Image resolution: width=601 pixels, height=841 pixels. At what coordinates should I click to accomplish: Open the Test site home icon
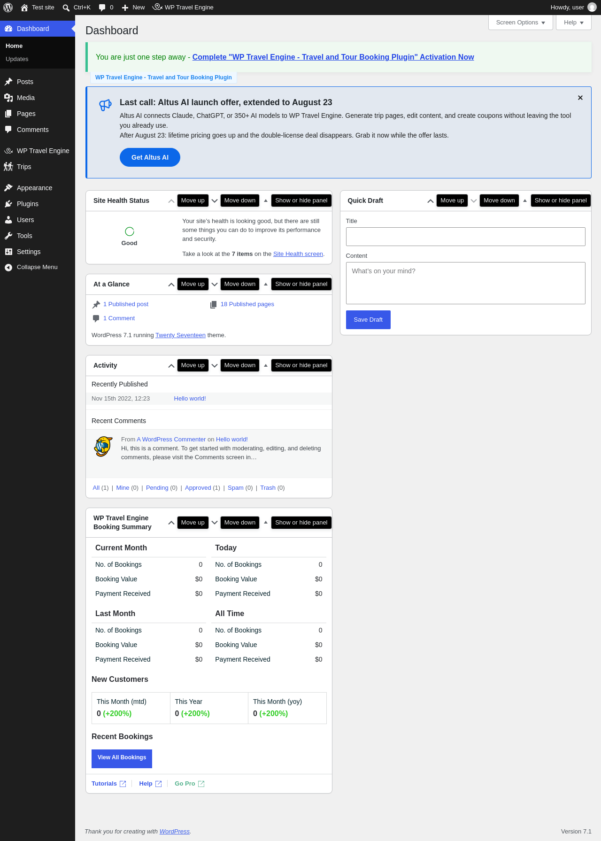click(x=24, y=8)
